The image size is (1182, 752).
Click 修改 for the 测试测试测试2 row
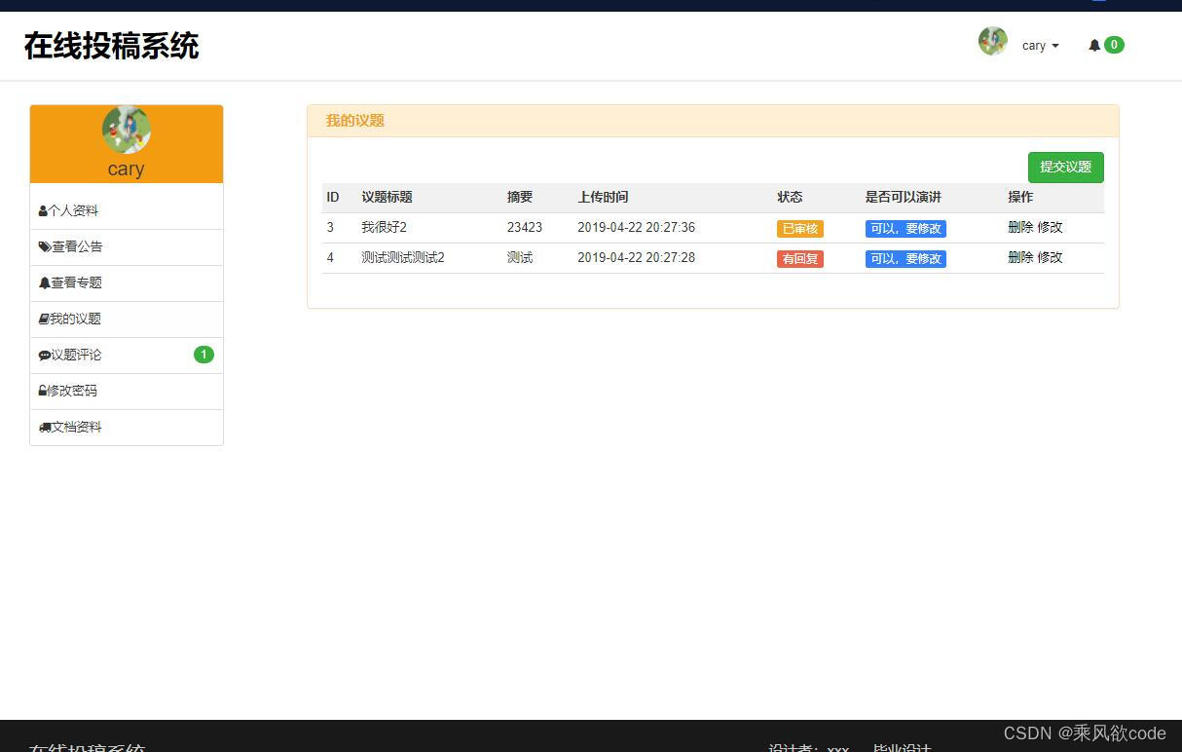1050,257
